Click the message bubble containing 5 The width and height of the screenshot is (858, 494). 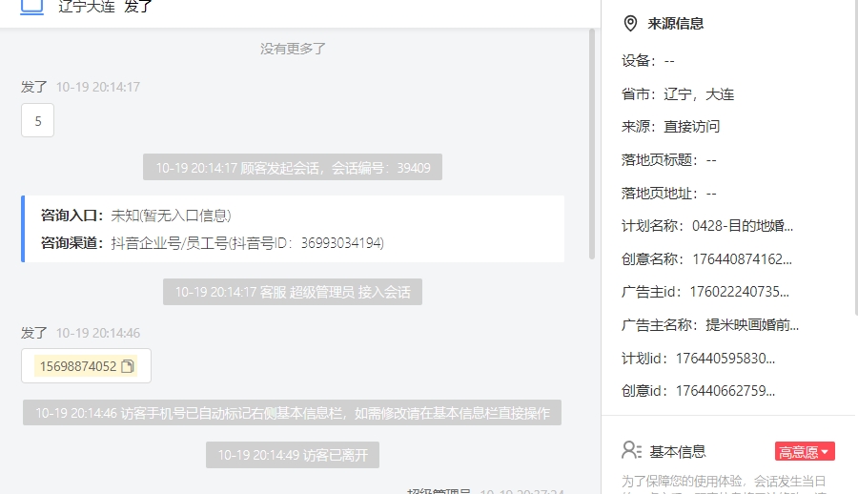click(38, 120)
